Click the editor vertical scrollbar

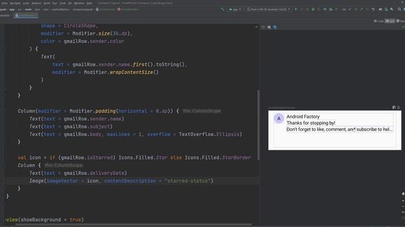coord(258,124)
